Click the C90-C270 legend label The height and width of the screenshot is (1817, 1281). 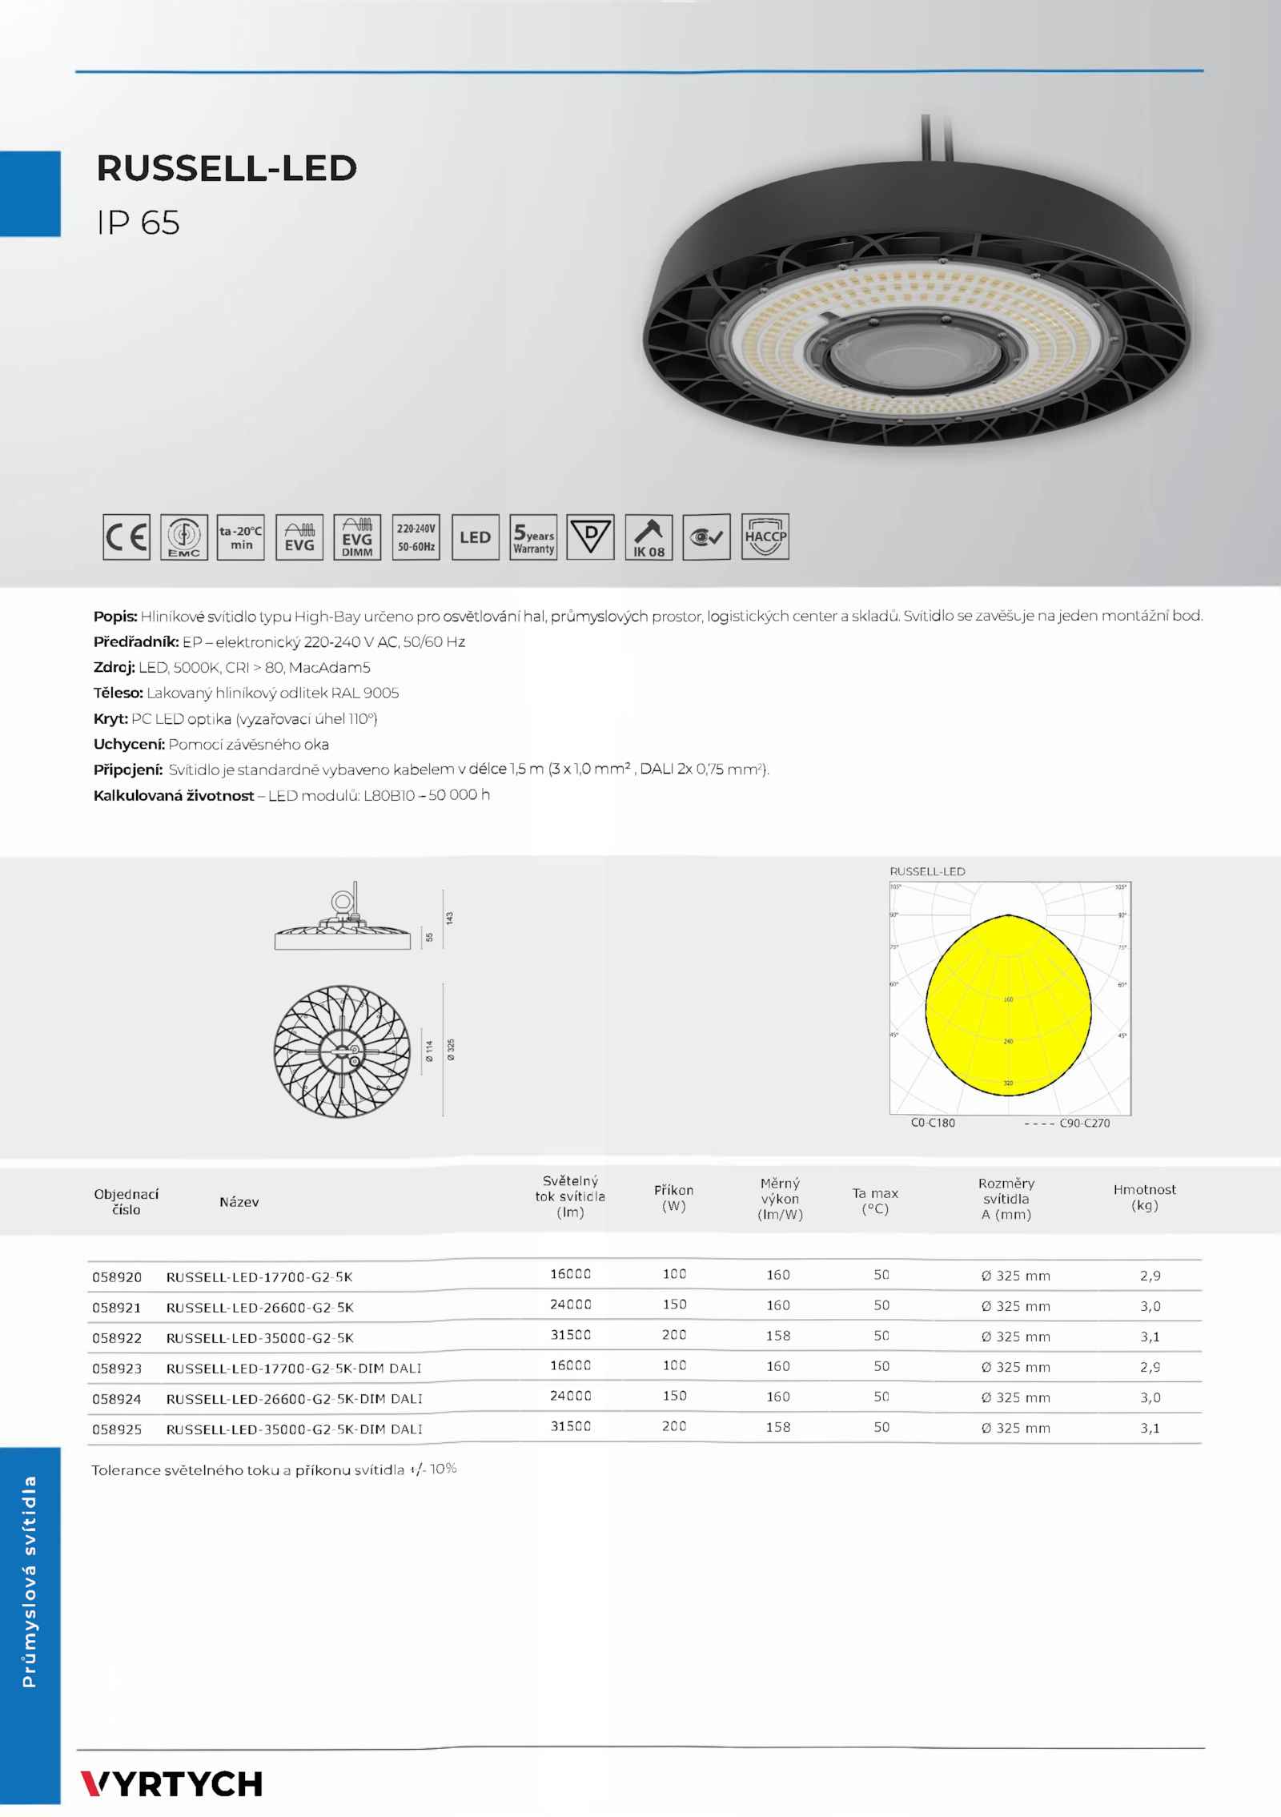point(1085,1123)
